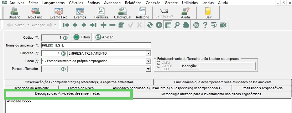Click the @ email icon
This screenshot has height=113, width=292.
196,25
